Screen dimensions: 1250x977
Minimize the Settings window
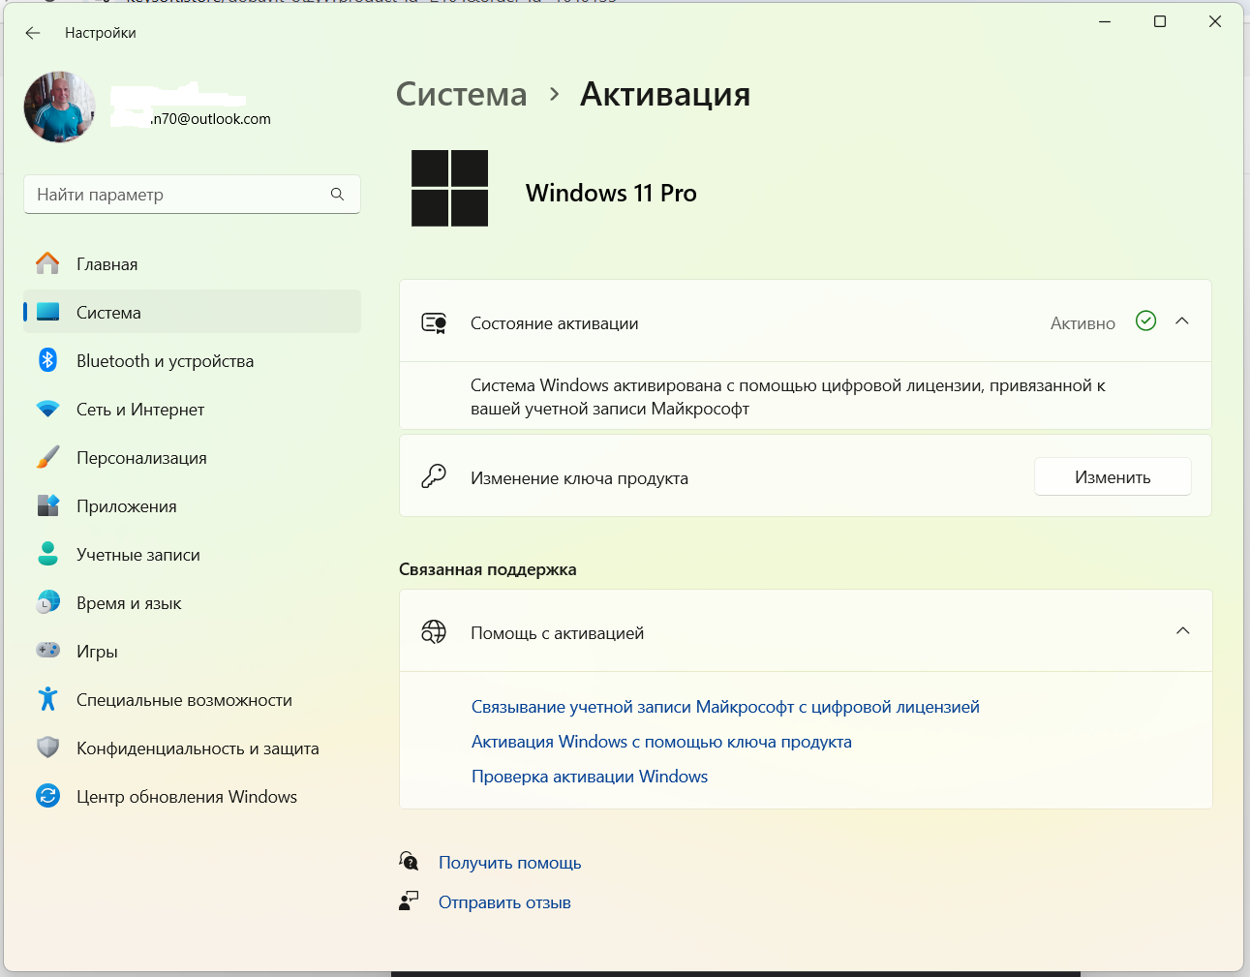click(1105, 21)
